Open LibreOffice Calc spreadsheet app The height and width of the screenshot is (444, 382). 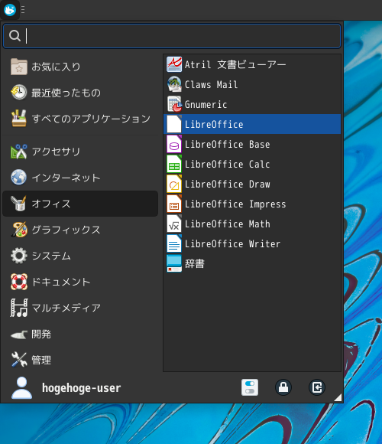click(252, 165)
